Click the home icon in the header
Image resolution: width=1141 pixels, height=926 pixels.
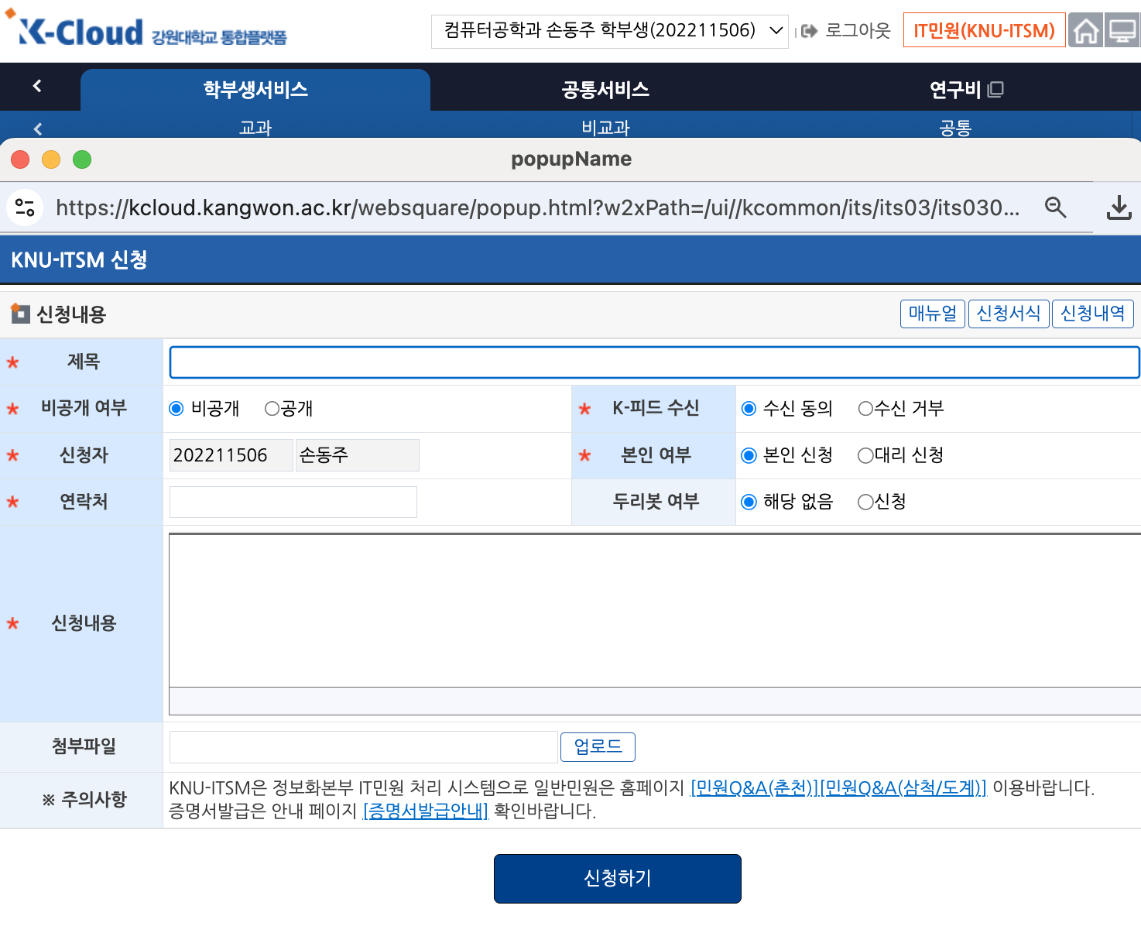[1086, 29]
